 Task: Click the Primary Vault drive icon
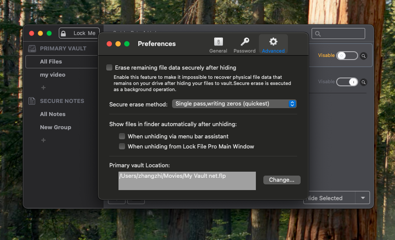pyautogui.click(x=32, y=49)
